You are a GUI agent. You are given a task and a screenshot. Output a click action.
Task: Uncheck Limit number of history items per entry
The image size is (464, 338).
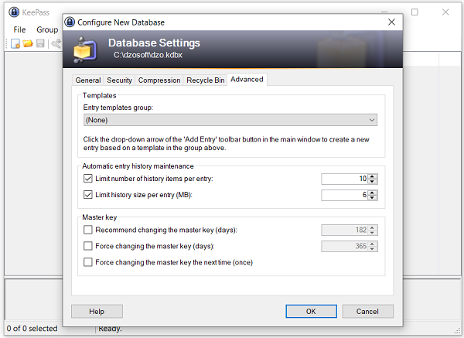tap(88, 179)
